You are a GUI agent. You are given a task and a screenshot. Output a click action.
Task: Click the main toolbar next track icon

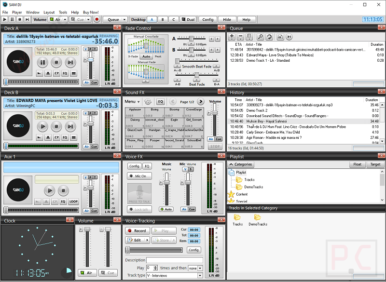28,19
